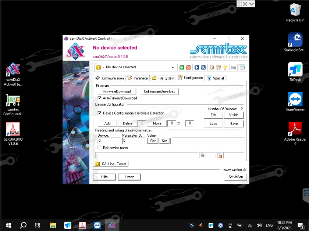Screen dimensions: 309x231
Task: Click the Windows Start button
Action: (8, 225)
